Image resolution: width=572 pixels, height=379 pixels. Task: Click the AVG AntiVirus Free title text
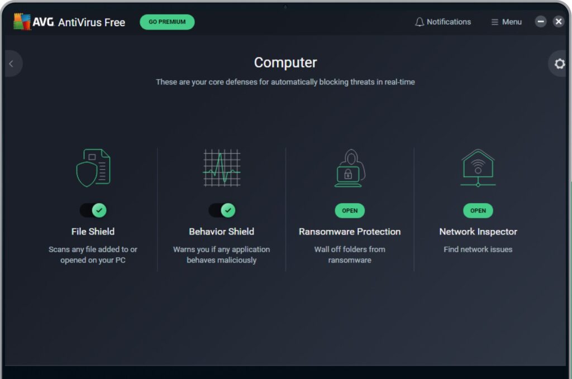coord(79,22)
